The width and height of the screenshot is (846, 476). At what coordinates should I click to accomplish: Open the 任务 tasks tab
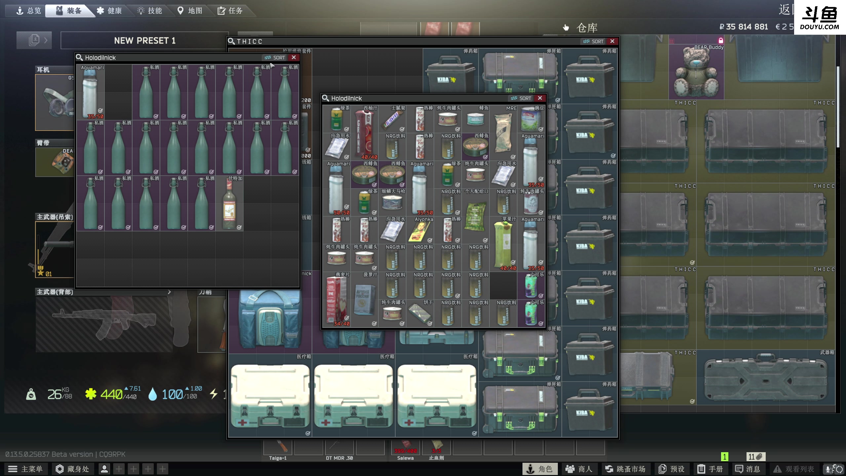[x=230, y=11]
